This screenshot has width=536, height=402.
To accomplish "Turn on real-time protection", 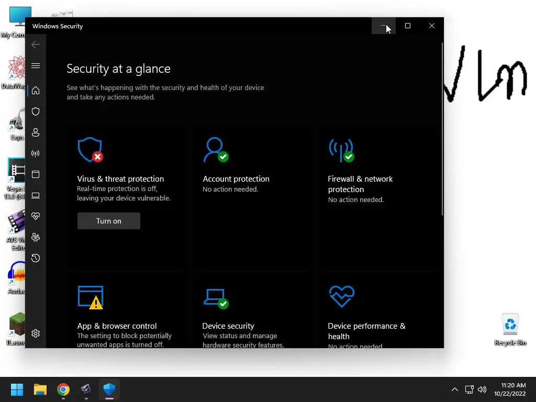I will 109,221.
